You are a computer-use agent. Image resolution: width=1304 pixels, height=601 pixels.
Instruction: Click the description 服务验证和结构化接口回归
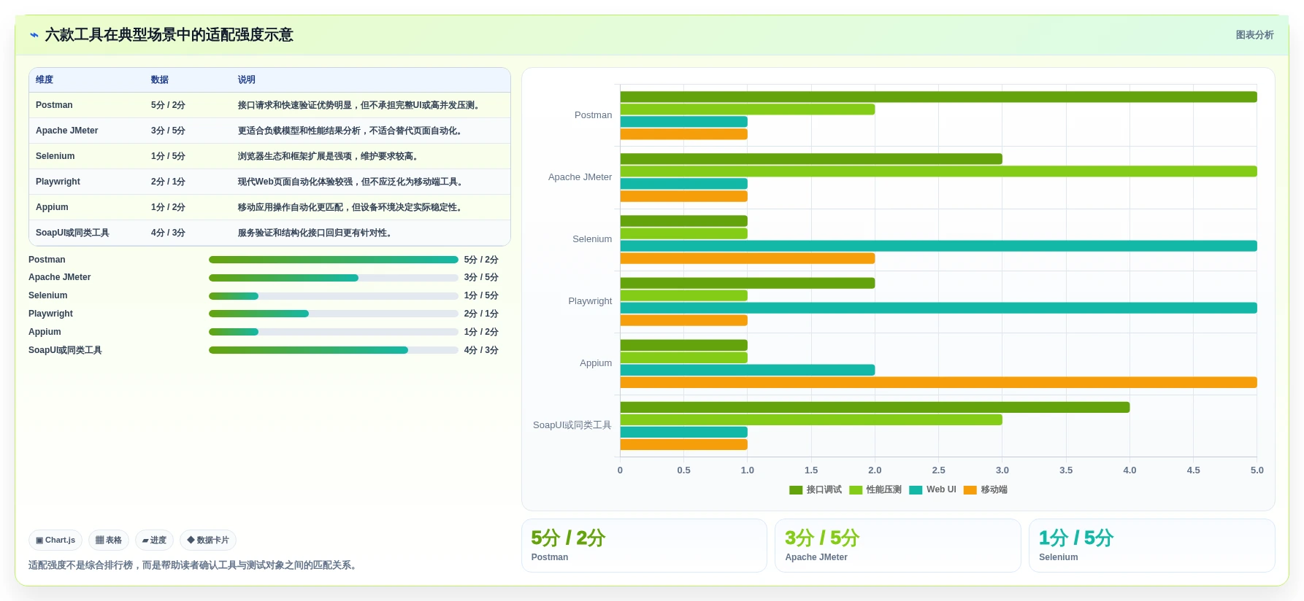point(316,233)
